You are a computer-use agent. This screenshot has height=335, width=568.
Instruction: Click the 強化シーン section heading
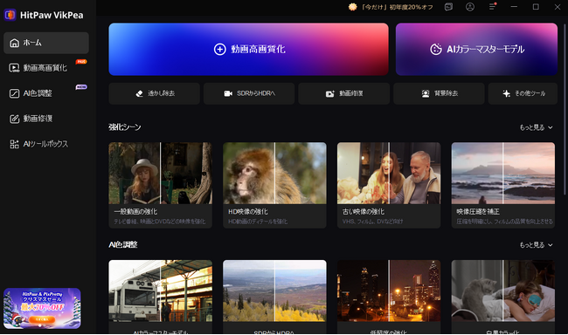point(125,127)
